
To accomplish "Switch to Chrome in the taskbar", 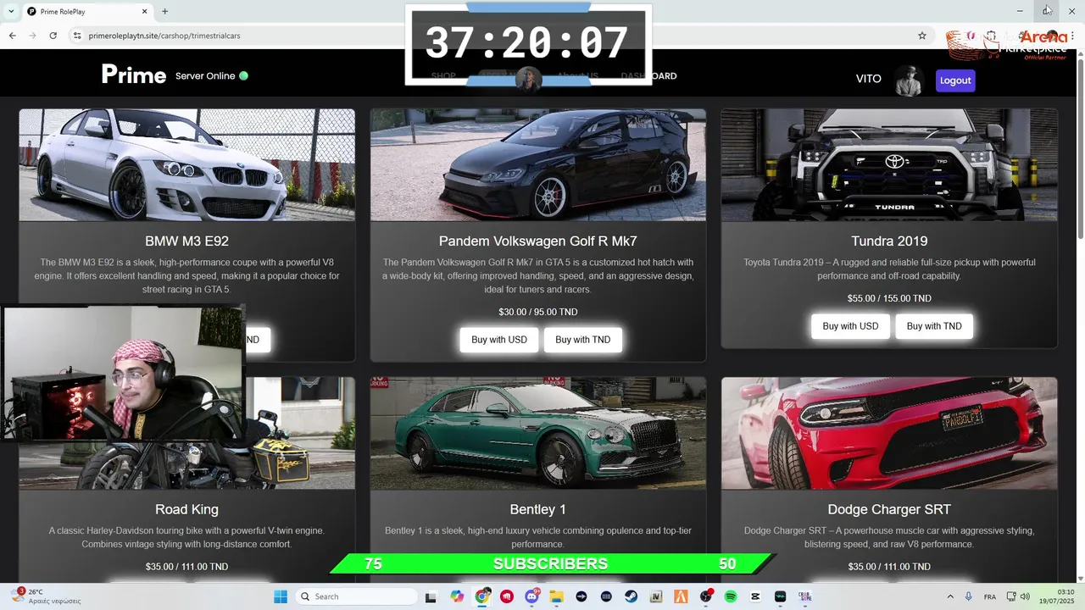I will click(482, 596).
